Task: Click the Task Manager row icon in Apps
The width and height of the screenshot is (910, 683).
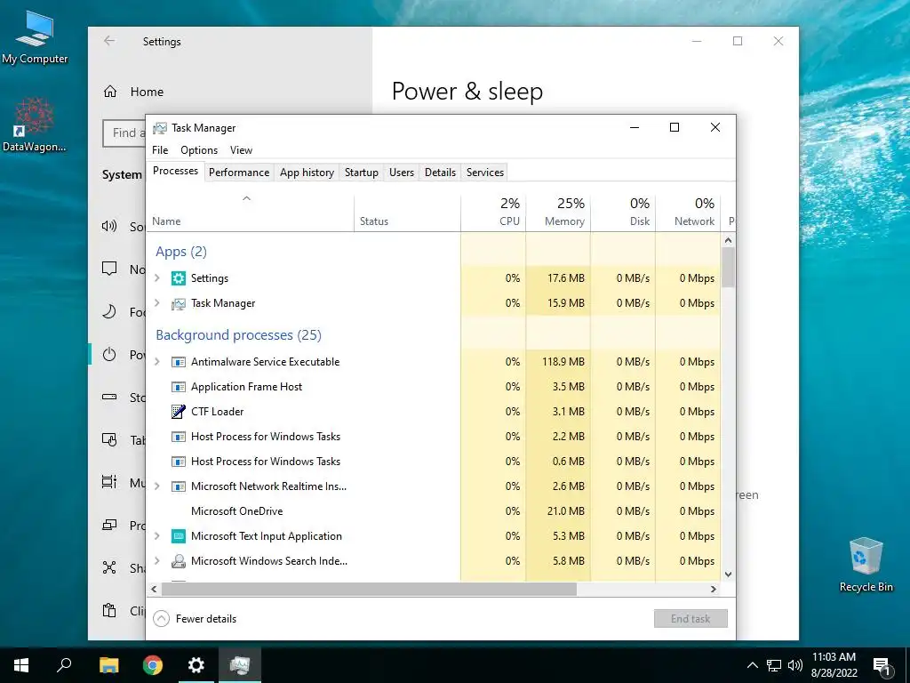Action: click(178, 303)
